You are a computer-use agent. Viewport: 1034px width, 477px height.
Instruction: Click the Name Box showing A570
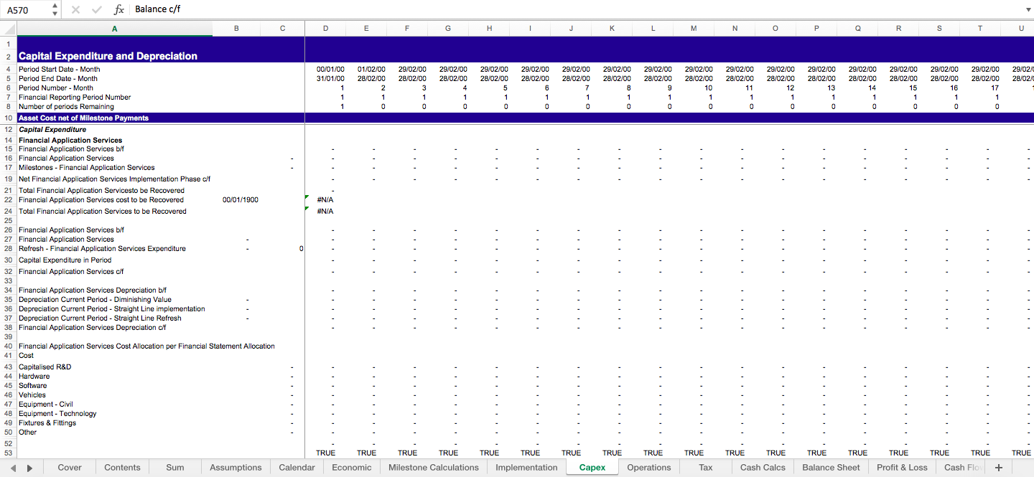(x=26, y=10)
